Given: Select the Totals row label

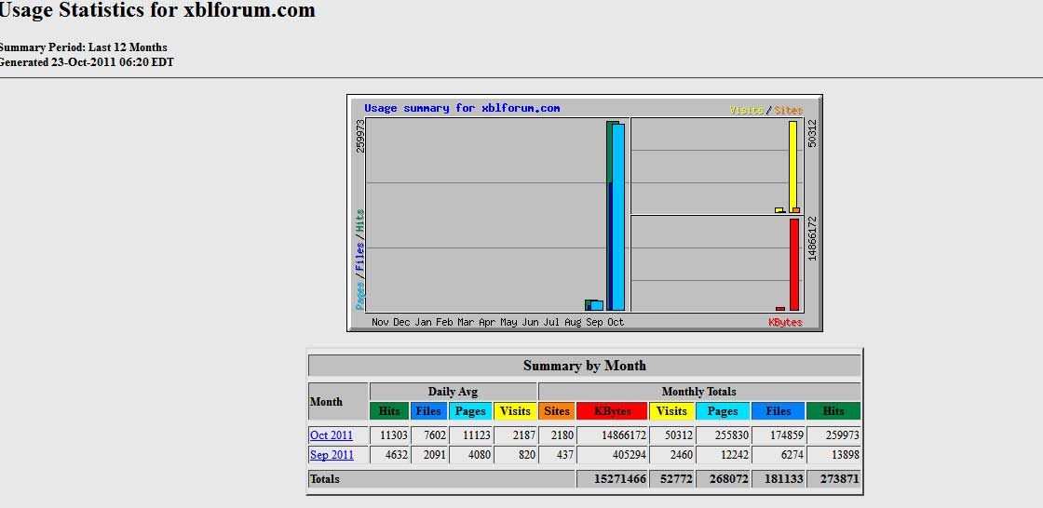Looking at the screenshot, I should (x=325, y=479).
